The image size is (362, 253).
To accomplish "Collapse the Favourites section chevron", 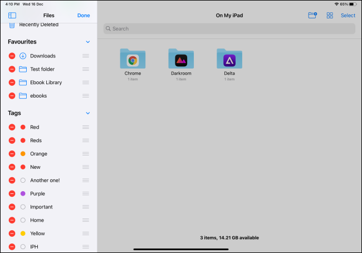I will (x=87, y=42).
